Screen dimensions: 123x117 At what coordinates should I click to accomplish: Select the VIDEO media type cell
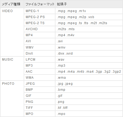12,32
